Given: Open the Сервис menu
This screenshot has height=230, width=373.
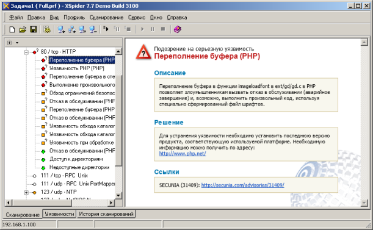Looking at the screenshot, I should click(x=137, y=18).
